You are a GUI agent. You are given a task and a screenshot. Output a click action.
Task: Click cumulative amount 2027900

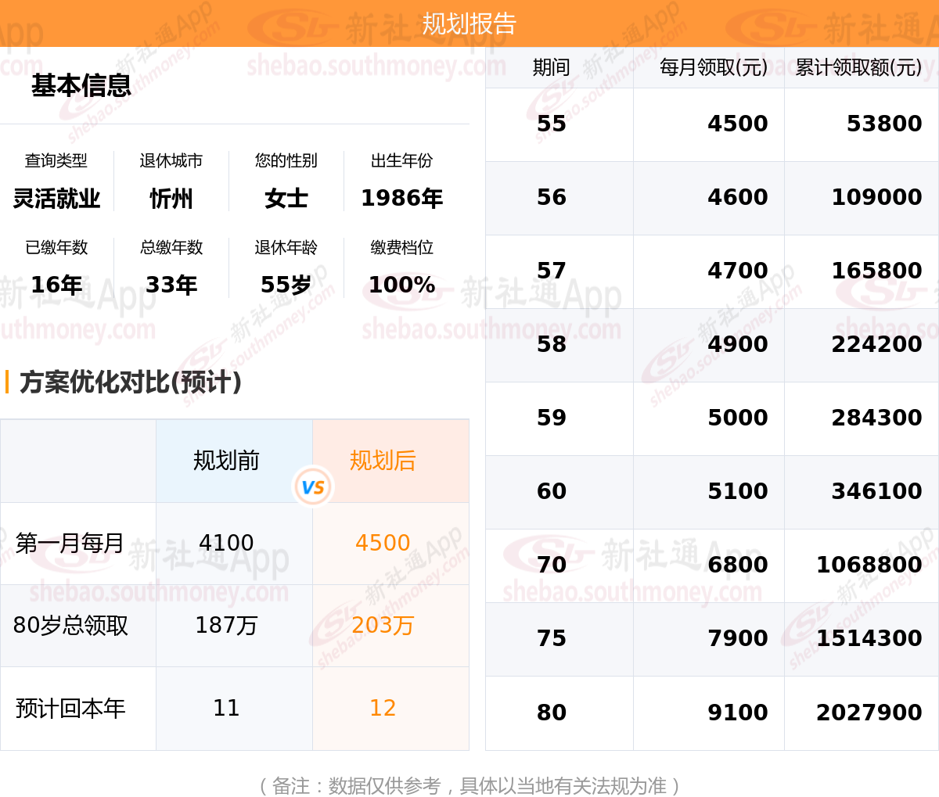point(869,713)
